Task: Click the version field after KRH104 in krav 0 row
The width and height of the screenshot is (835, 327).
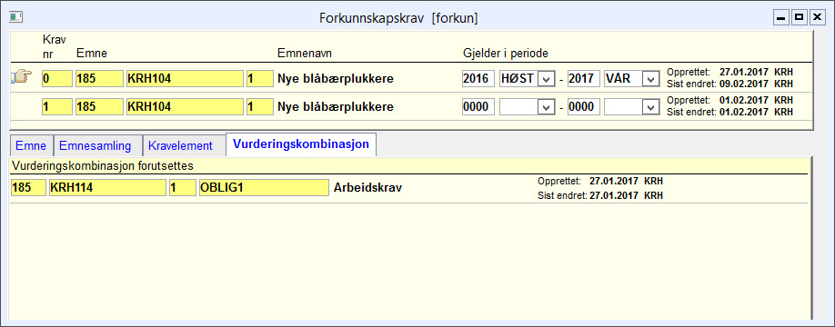Action: [260, 79]
